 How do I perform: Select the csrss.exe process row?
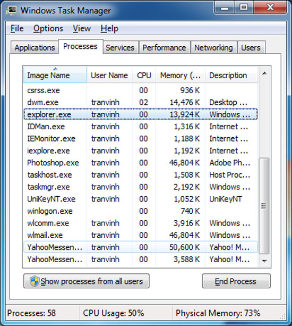[x=141, y=90]
